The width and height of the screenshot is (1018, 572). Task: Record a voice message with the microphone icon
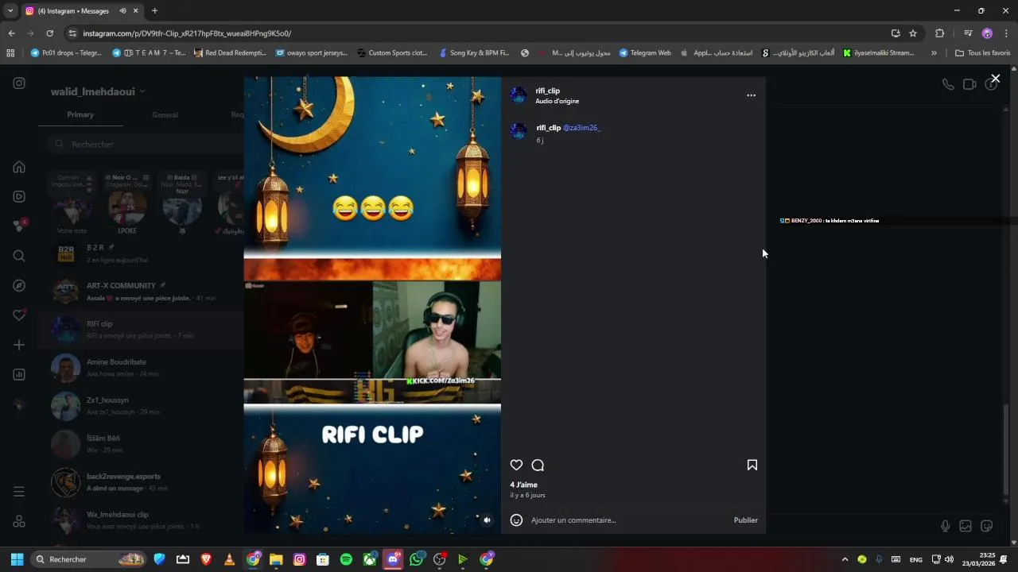(x=945, y=526)
